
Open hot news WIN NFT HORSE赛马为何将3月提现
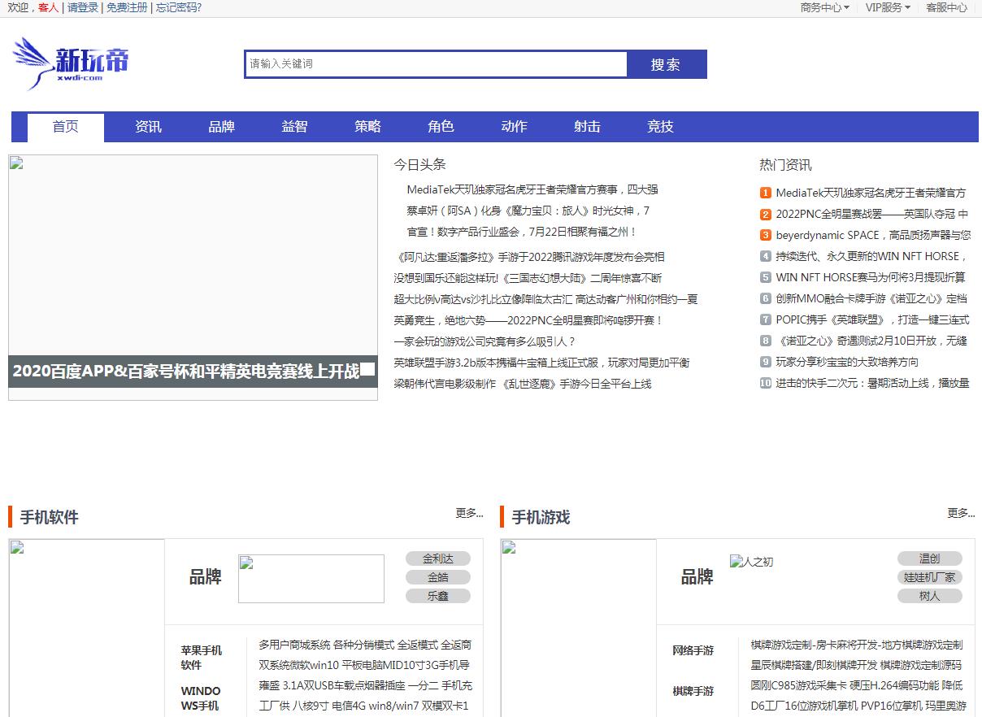(x=871, y=277)
